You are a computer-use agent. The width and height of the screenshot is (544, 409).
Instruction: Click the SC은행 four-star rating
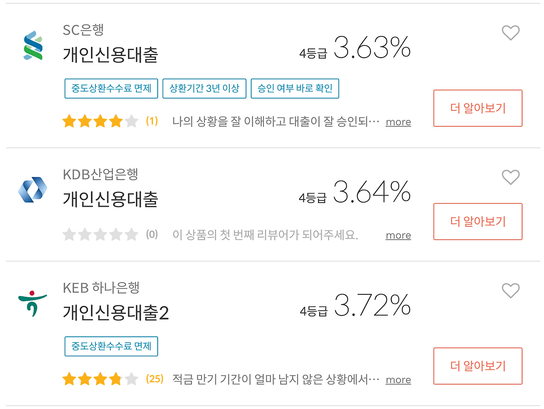click(x=100, y=121)
